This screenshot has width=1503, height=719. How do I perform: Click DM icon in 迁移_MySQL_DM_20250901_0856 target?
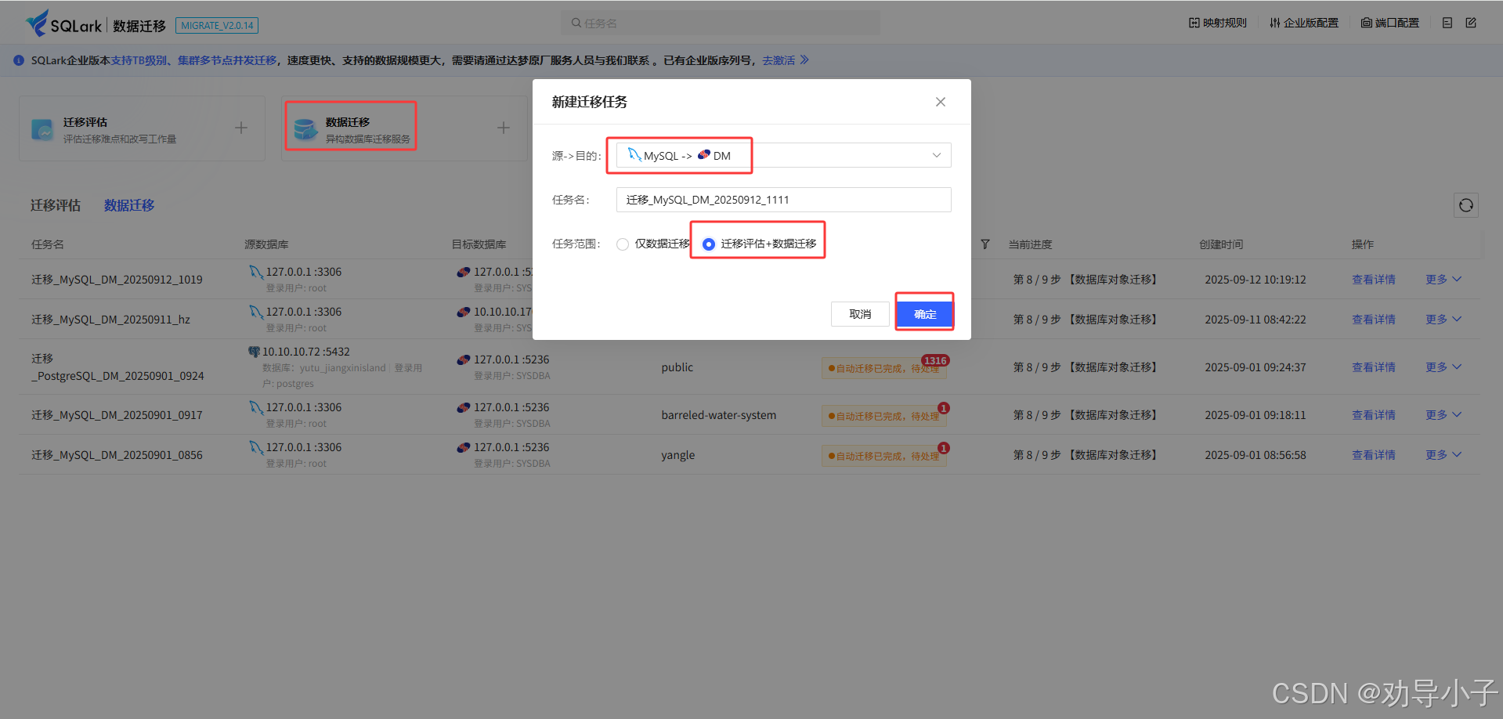[x=464, y=447]
